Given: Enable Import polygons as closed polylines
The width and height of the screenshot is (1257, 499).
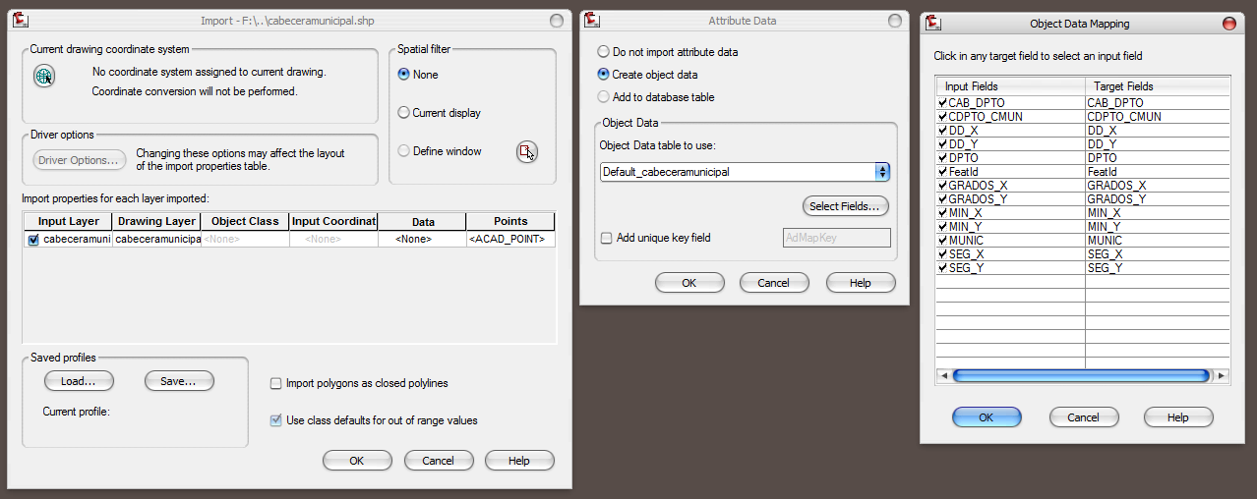Looking at the screenshot, I should point(276,383).
